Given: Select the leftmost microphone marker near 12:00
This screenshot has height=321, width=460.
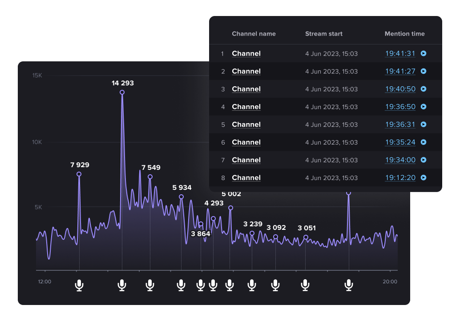Looking at the screenshot, I should tap(79, 285).
